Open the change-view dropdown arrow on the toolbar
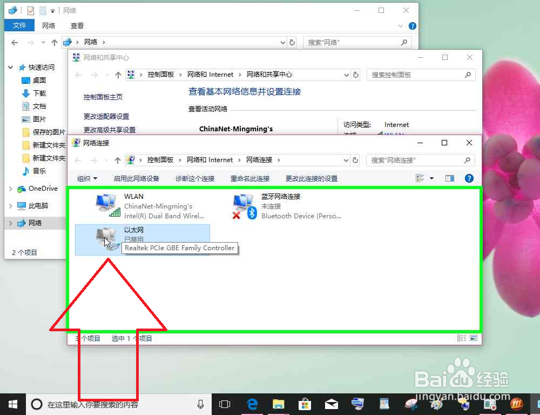The height and width of the screenshot is (415, 540). 430,178
